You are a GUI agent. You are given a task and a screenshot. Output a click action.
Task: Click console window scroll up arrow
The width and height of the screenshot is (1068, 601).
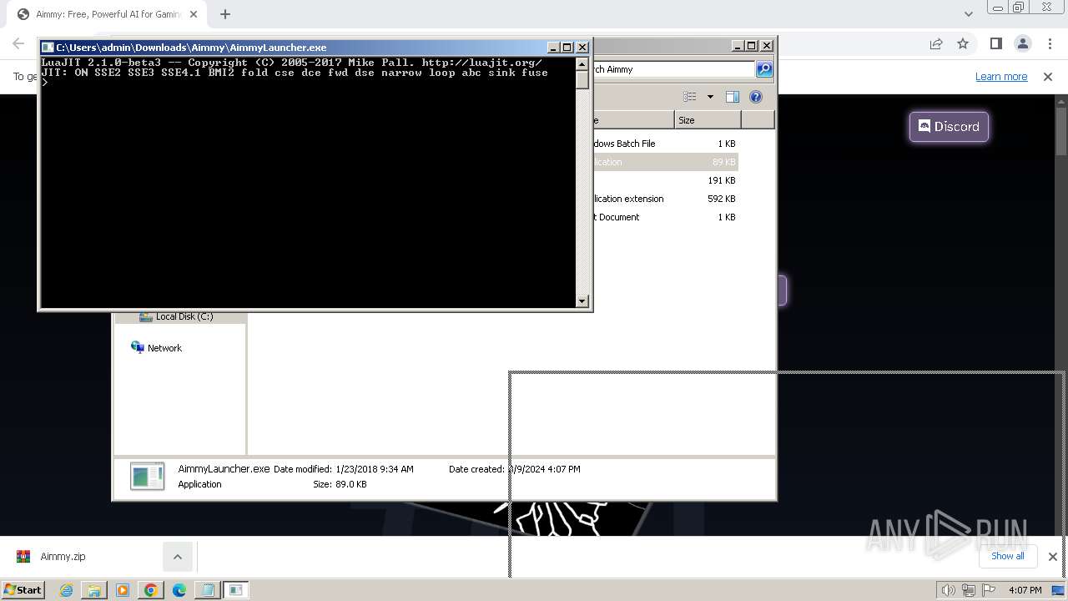(x=582, y=64)
